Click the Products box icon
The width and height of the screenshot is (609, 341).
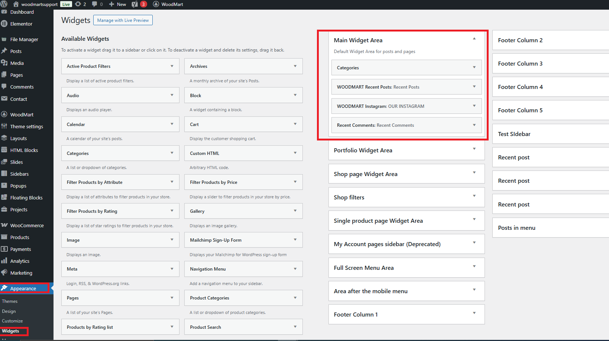[4, 237]
